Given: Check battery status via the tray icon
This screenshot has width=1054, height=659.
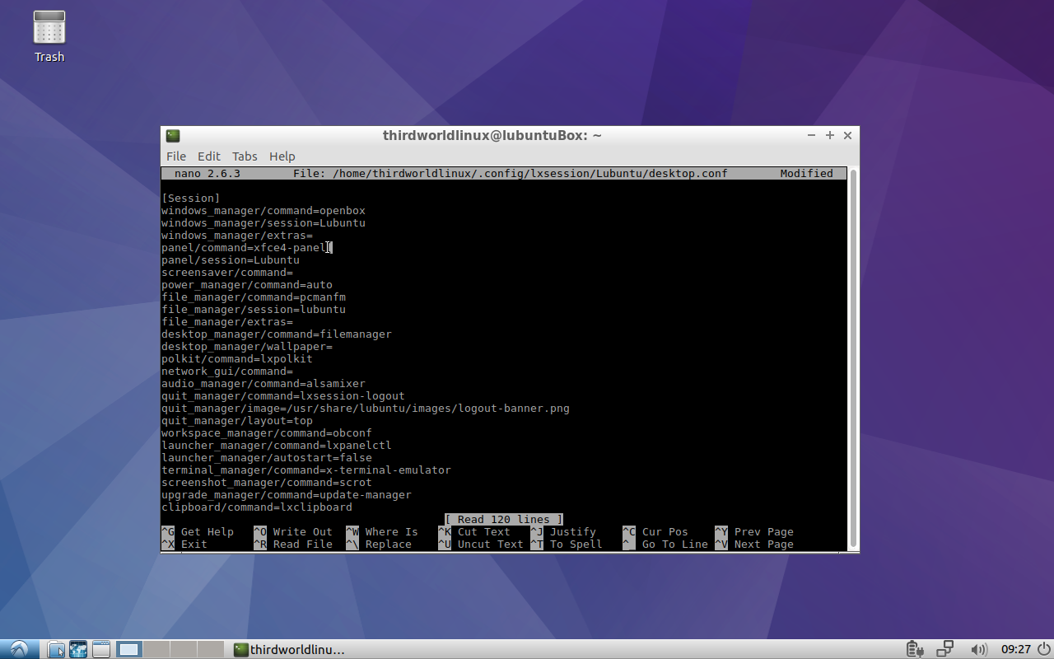Looking at the screenshot, I should 914,649.
